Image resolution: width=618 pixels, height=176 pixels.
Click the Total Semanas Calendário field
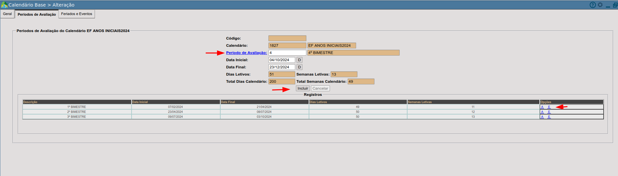coord(361,81)
